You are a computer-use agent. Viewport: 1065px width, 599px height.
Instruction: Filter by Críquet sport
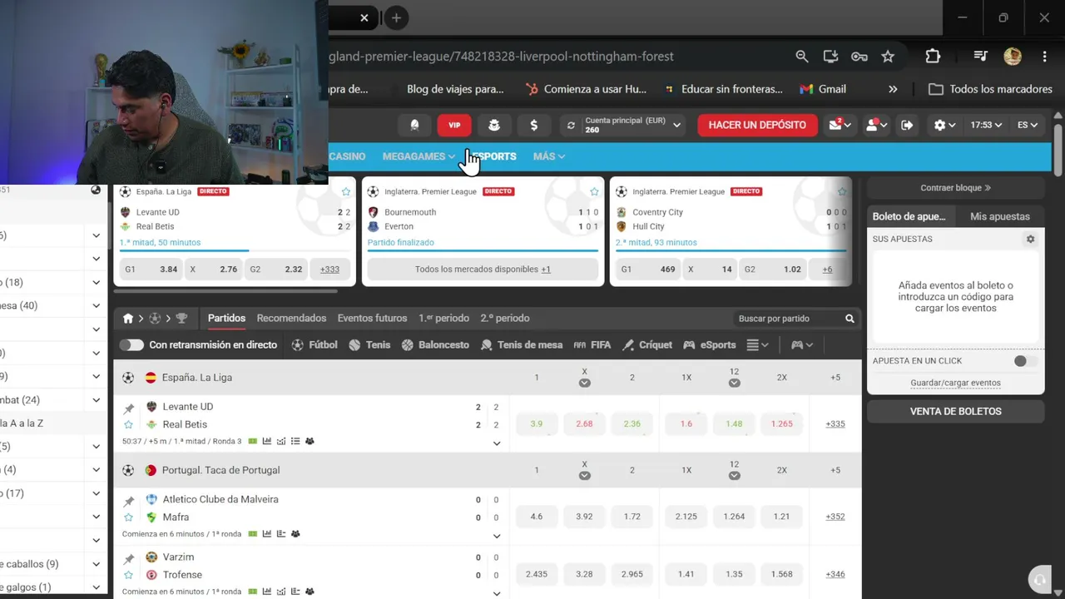pos(647,344)
